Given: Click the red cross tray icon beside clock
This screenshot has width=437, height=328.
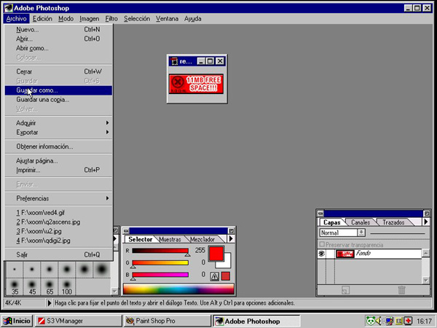Looking at the screenshot, I should coord(409,321).
